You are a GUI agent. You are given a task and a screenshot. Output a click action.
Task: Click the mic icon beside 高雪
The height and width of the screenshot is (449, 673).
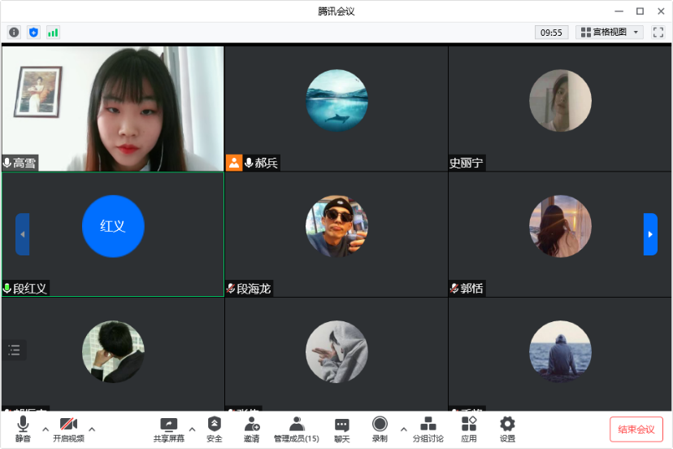click(x=7, y=163)
